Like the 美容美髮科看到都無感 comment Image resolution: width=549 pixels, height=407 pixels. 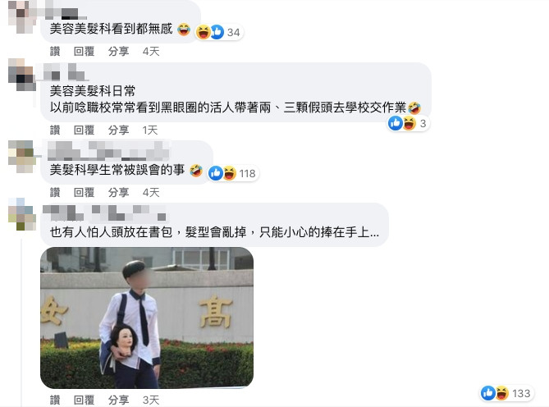click(x=55, y=52)
